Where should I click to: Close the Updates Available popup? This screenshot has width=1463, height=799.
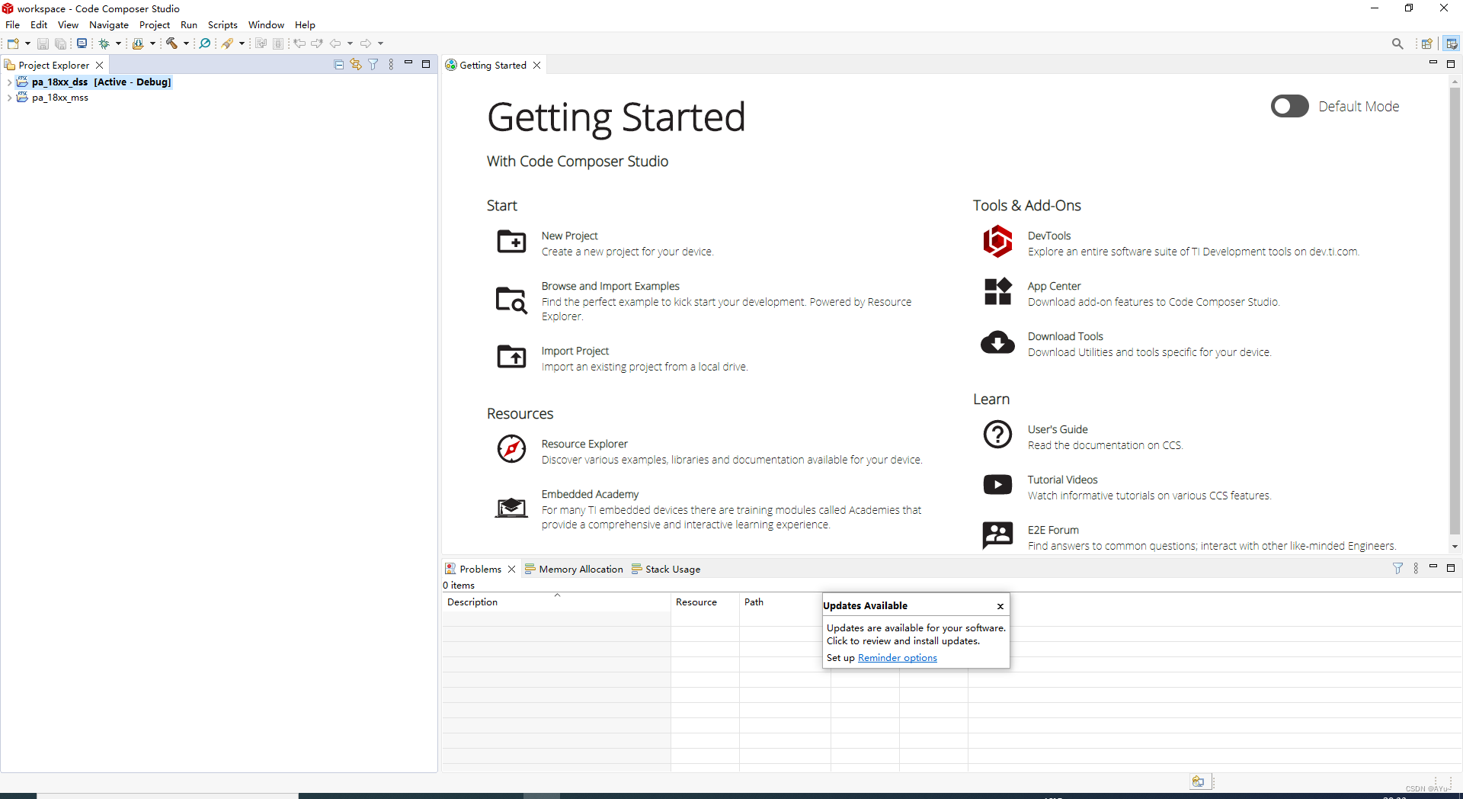[x=1000, y=606]
